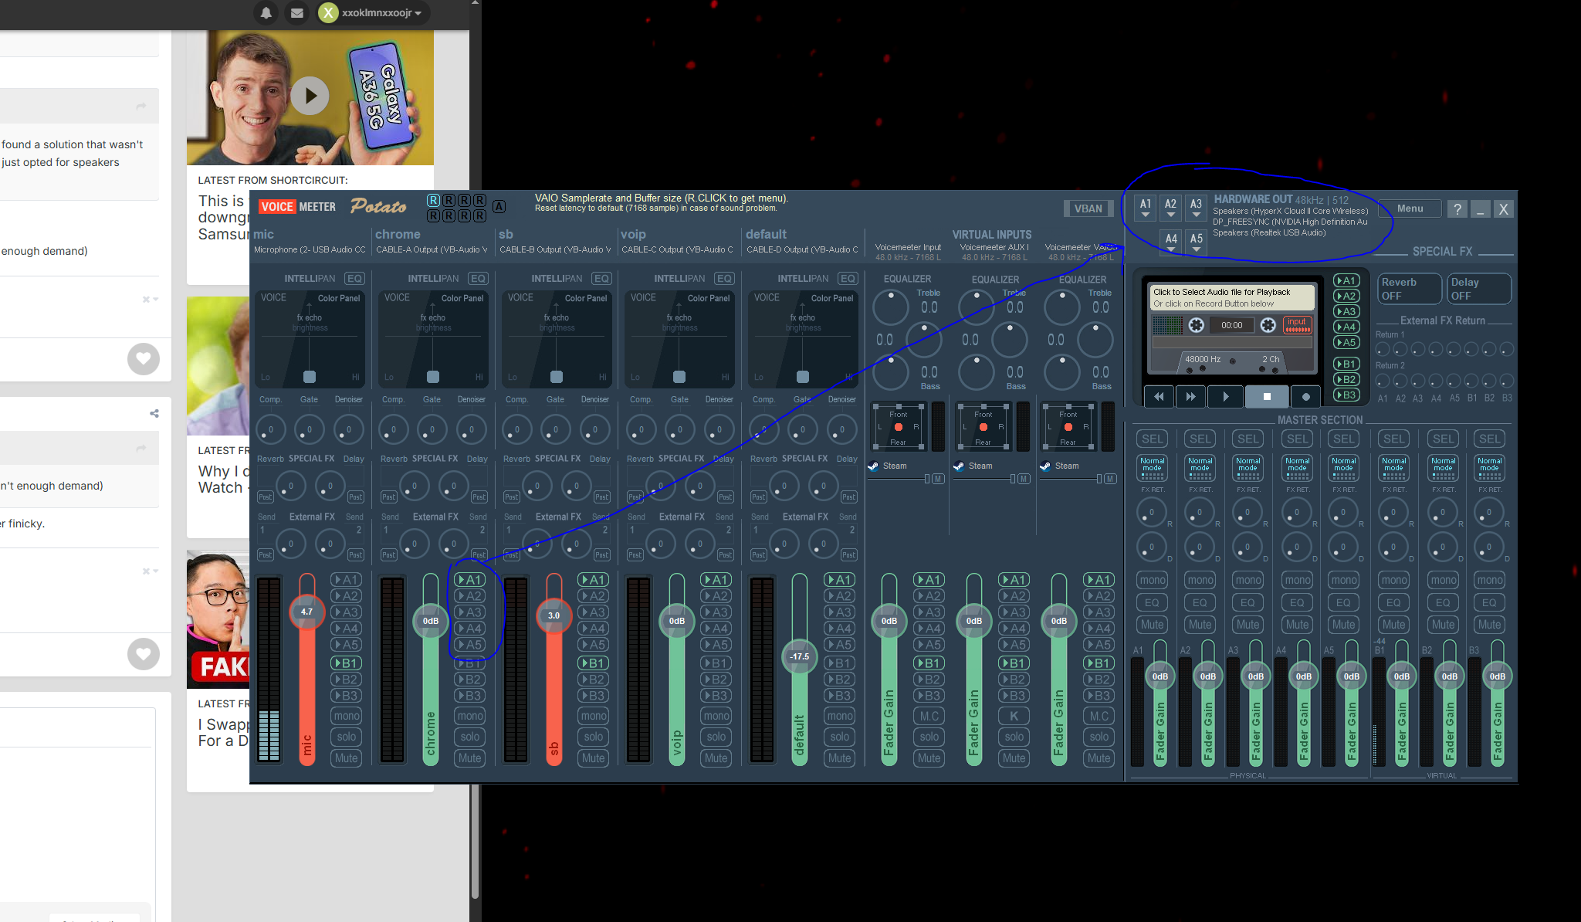Click the Steam icon on AUX virtual strip
The image size is (1581, 922).
959,466
